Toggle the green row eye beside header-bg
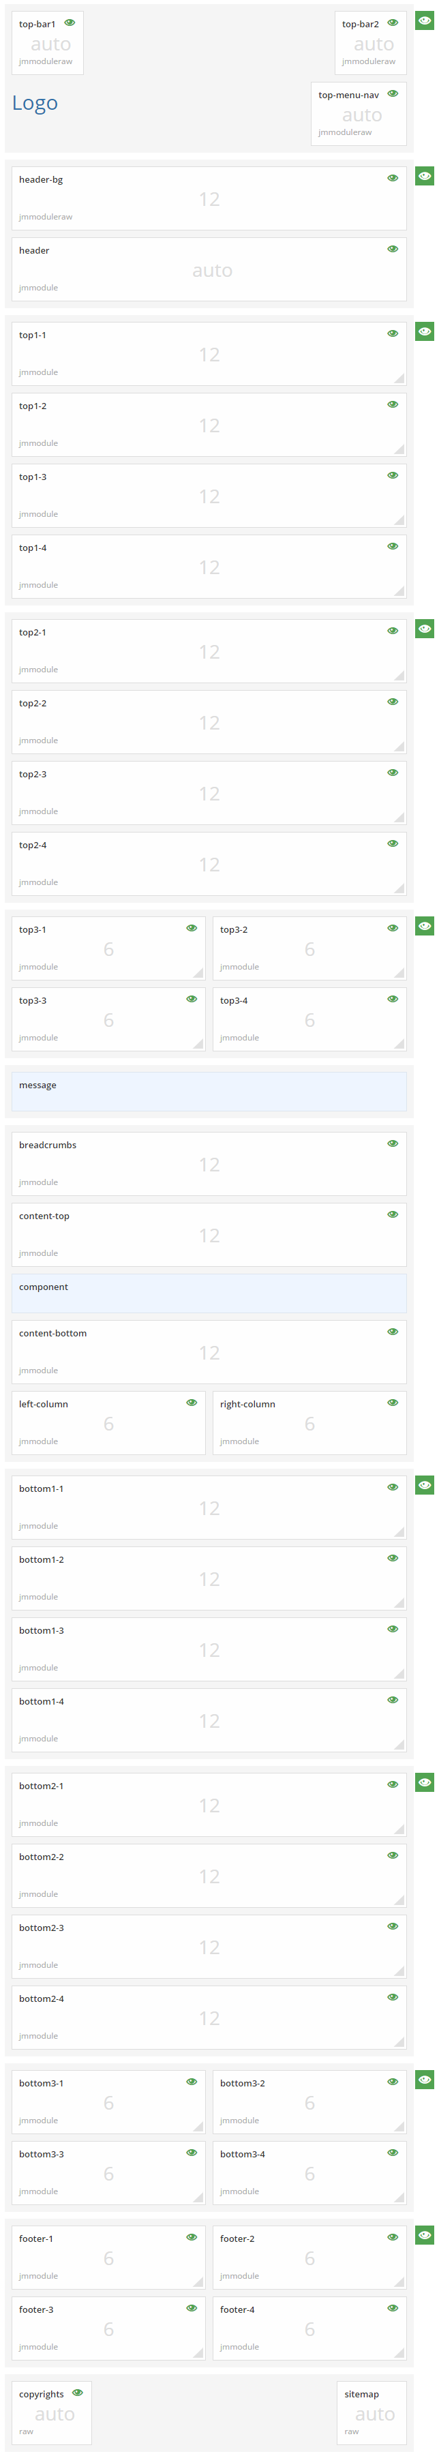Viewport: 439px width, 2456px height. tap(424, 177)
